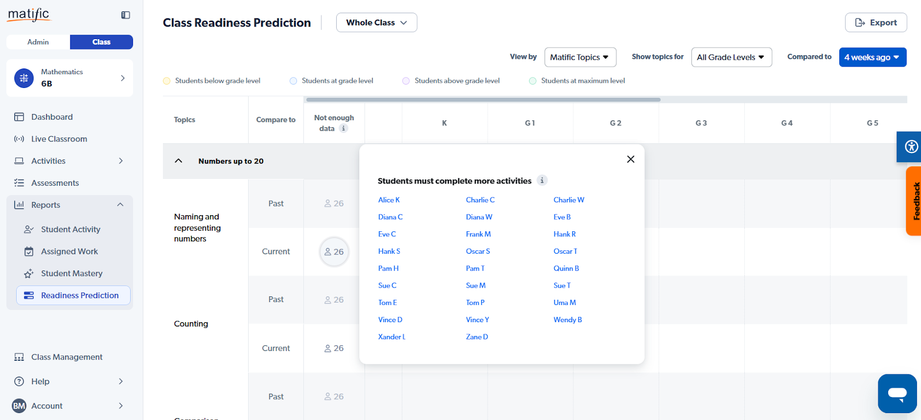Open the accessibility widget icon
The width and height of the screenshot is (921, 420).
911,147
